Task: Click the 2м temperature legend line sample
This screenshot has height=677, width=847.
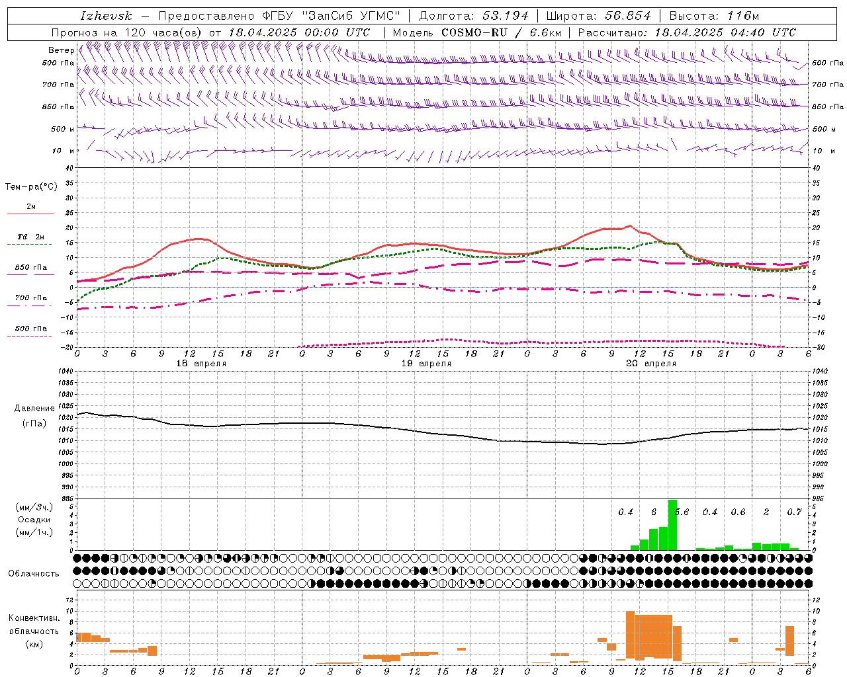Action: pos(30,214)
